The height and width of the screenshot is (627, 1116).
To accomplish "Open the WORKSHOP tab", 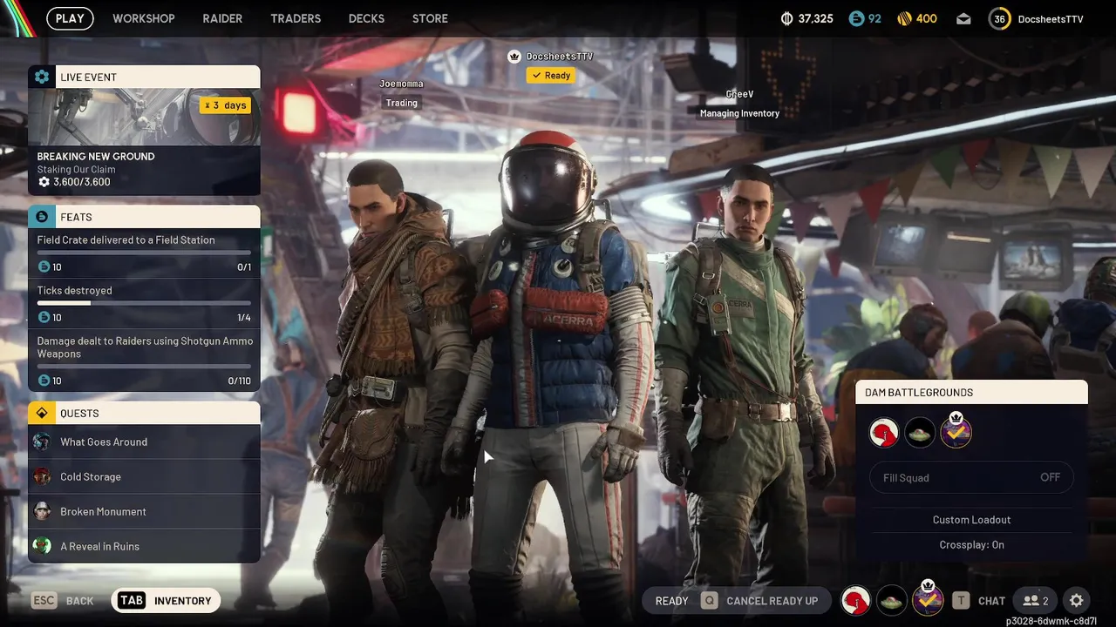I will click(144, 18).
